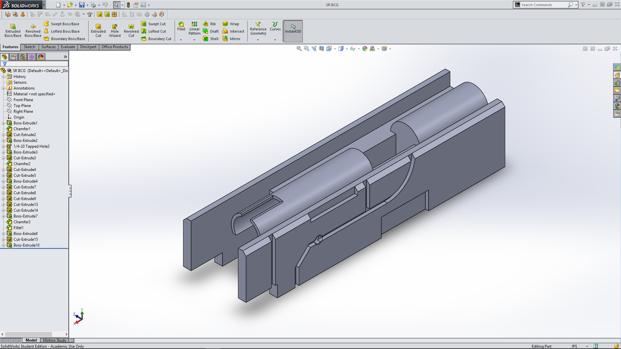
Task: Use the Shell feature
Action: coord(211,39)
